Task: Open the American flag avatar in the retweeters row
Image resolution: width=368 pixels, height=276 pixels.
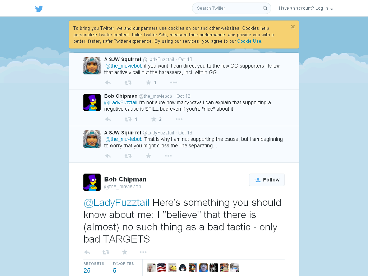Action: pos(162,268)
